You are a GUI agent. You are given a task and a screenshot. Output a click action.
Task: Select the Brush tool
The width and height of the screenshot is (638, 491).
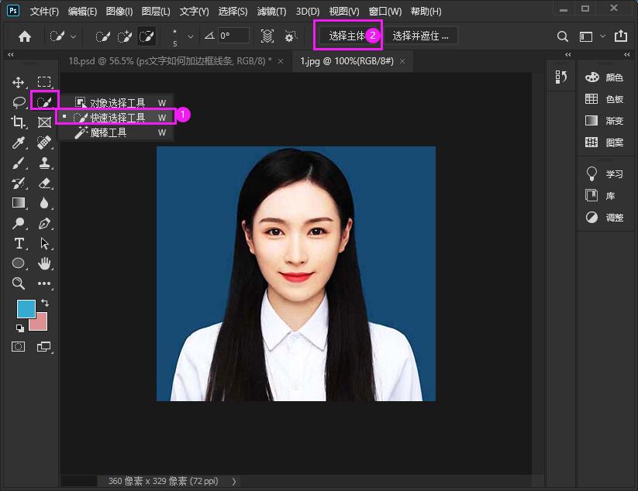pyautogui.click(x=19, y=163)
